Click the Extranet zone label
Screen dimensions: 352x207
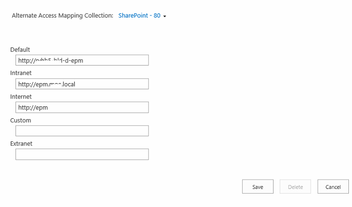pyautogui.click(x=21, y=144)
